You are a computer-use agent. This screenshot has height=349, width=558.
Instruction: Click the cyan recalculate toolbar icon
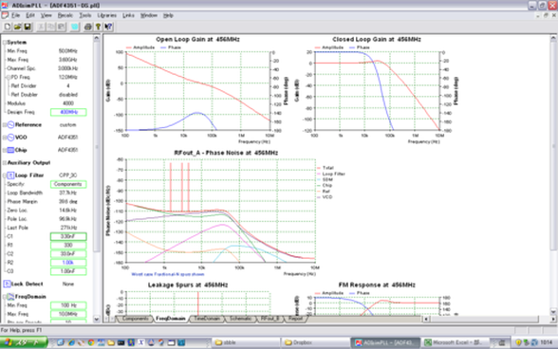[x=74, y=27]
